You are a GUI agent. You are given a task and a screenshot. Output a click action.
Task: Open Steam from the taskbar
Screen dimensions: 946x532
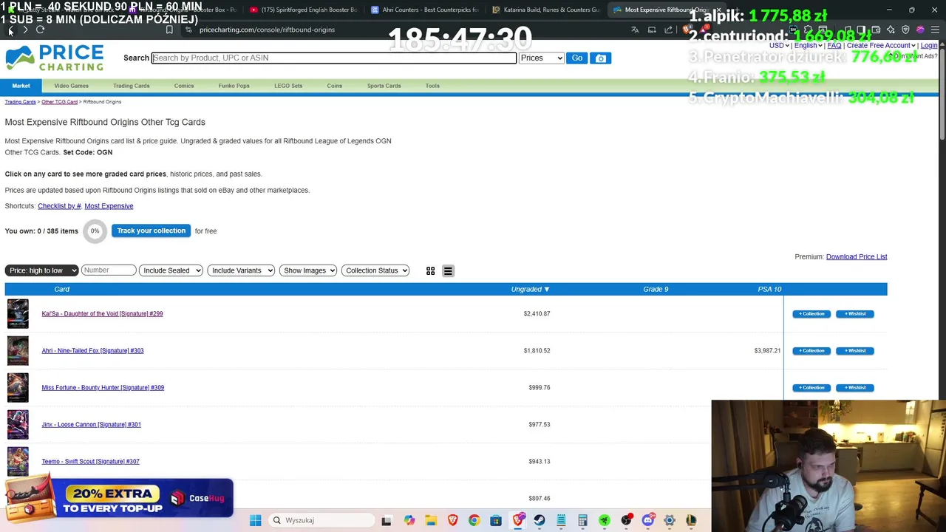click(540, 520)
